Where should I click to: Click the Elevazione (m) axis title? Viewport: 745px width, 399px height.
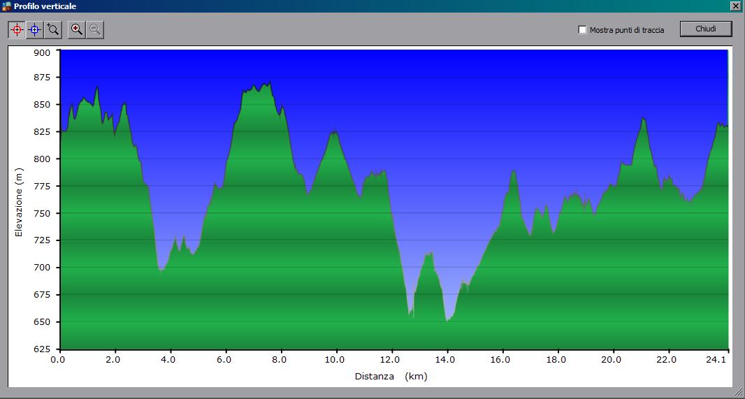(x=19, y=202)
